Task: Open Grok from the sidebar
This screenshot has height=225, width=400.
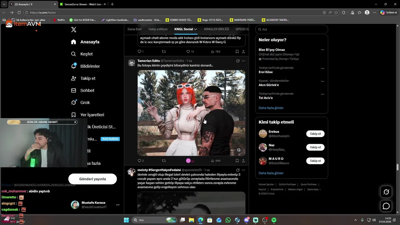Action: click(80, 102)
